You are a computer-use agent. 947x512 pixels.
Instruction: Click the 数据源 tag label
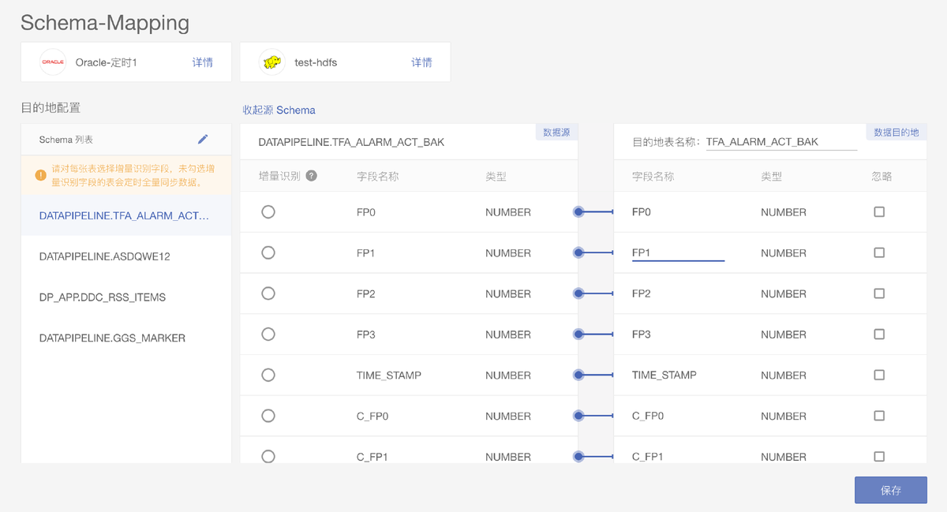556,133
